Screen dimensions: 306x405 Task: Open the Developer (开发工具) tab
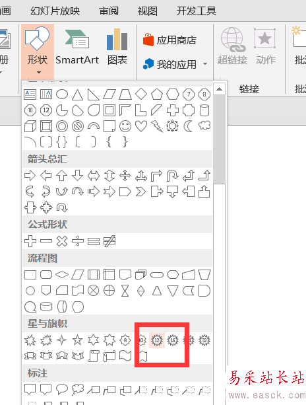coord(197,11)
